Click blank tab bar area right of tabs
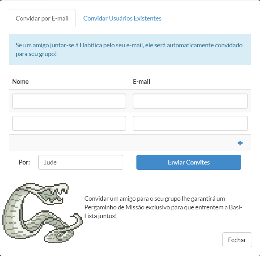The image size is (260, 256). [209, 18]
